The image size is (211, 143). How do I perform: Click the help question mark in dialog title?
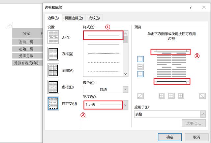point(191,7)
